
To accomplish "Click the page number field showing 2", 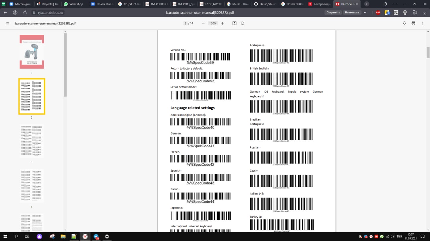I will [x=185, y=23].
